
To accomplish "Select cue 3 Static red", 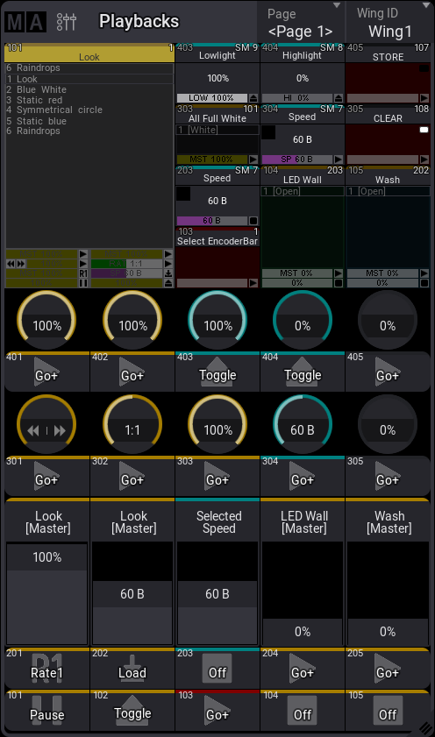I will [89, 100].
